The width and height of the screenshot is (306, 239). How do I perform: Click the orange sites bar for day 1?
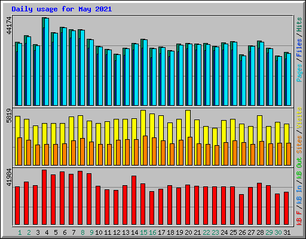pyautogui.click(x=20, y=151)
